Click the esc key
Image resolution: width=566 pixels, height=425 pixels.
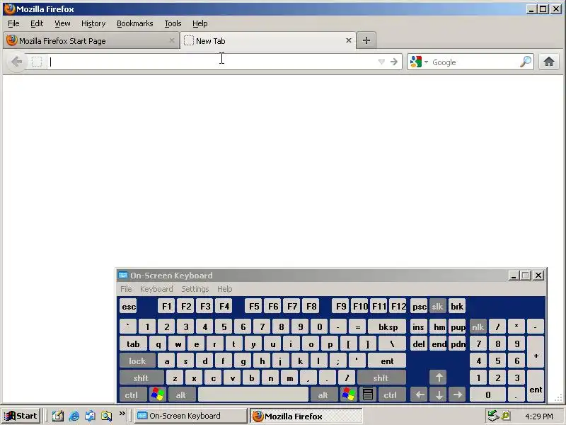tap(129, 307)
